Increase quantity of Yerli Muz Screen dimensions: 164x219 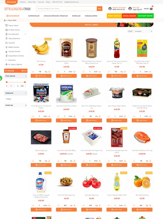coord(49,72)
